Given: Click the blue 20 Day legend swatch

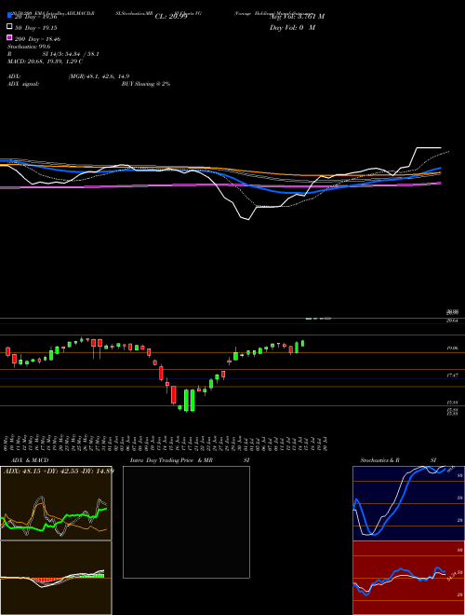Looking at the screenshot, I should (9, 15).
